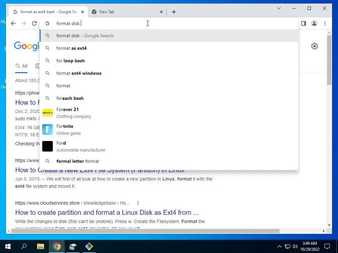The height and width of the screenshot is (253, 338).
Task: Click the vertical page scrollbar thumb
Action: tap(329, 60)
